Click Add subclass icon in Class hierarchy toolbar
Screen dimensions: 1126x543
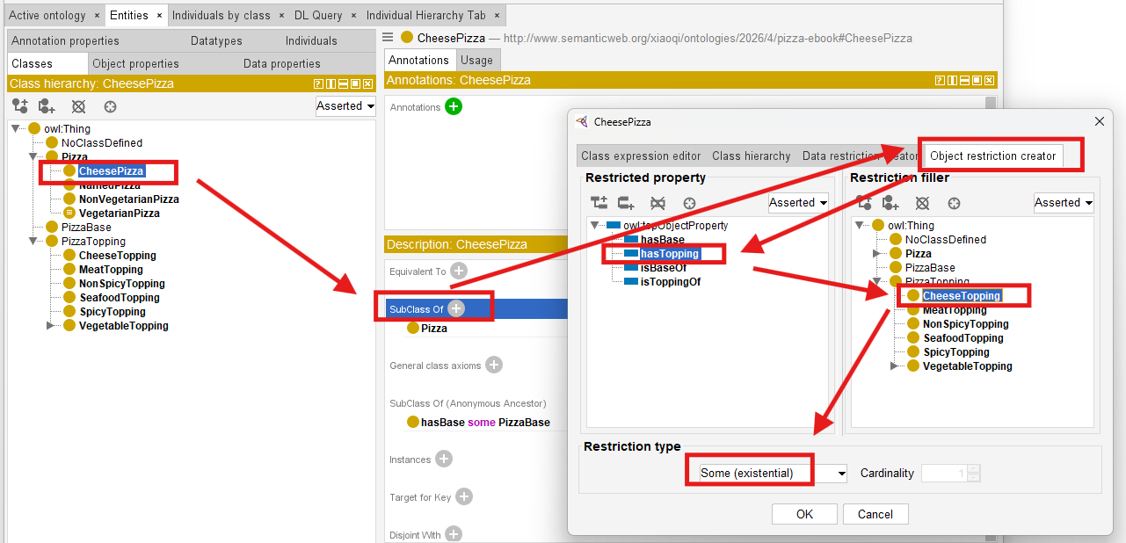19,106
